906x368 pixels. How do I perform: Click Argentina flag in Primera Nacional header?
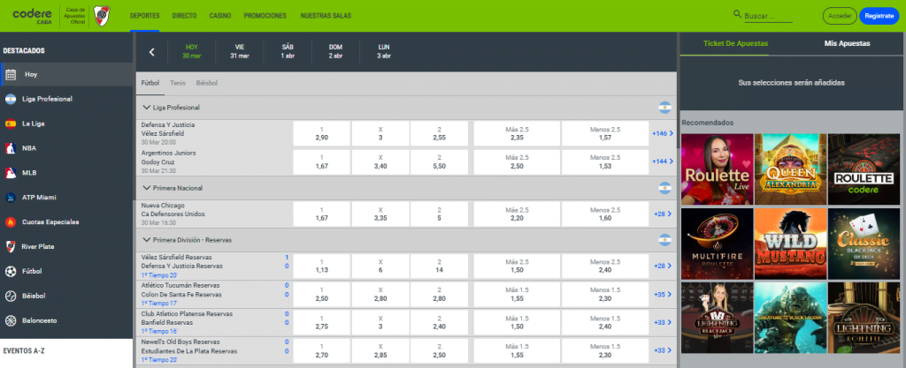(x=664, y=188)
